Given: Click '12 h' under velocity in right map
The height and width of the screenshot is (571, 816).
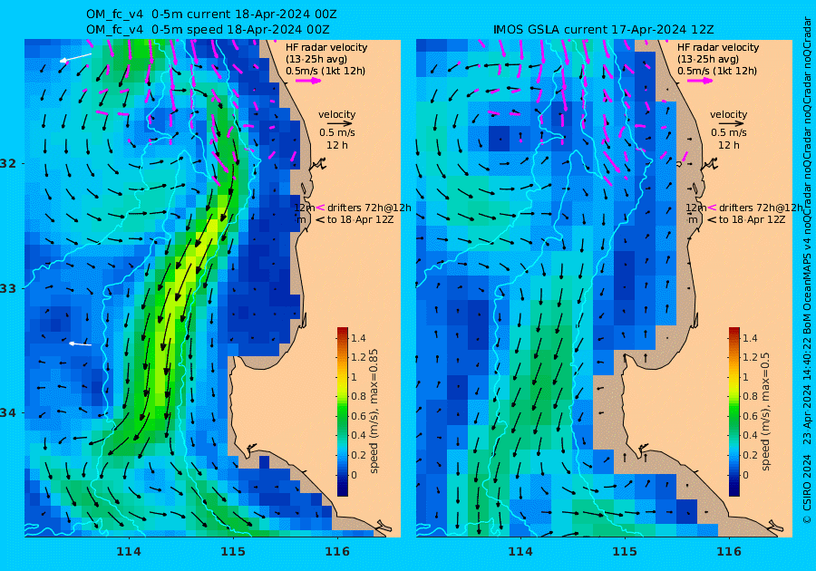Looking at the screenshot, I should pos(729,146).
